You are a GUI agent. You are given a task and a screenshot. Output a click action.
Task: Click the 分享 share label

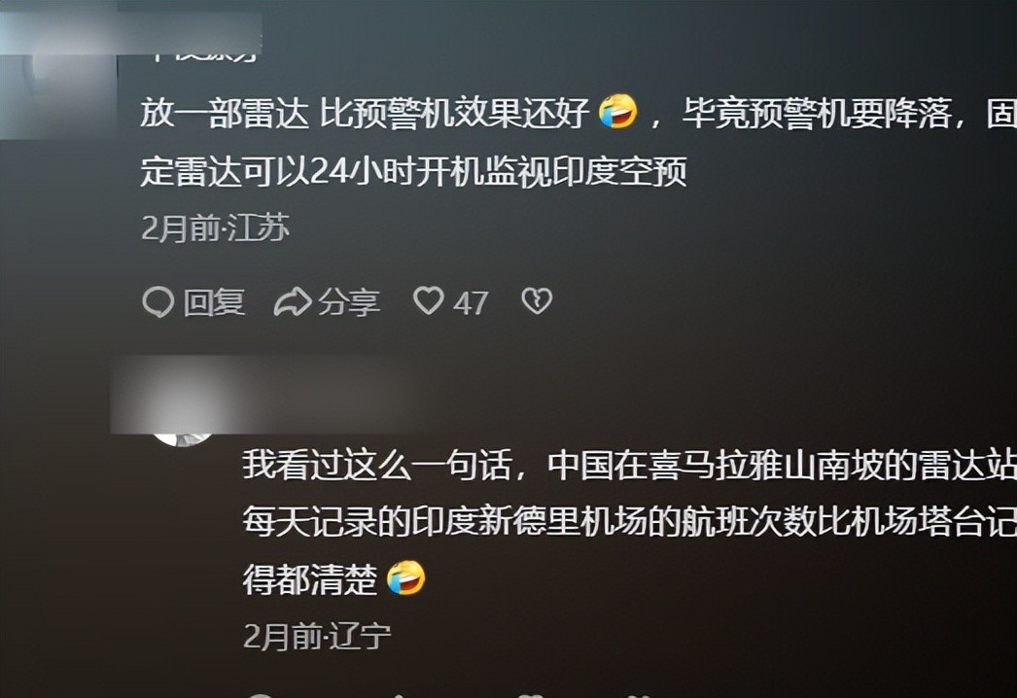click(349, 303)
